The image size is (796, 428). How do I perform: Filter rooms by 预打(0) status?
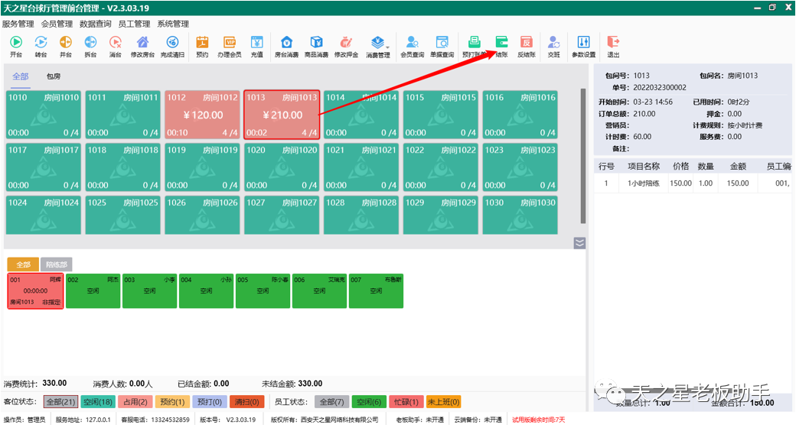(x=210, y=402)
